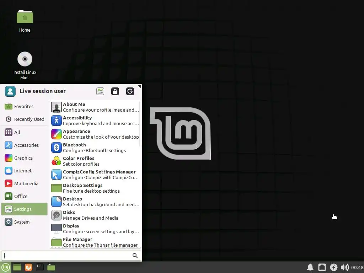Viewport: 364px width, 273px height.
Task: Click the clock showing 00:48
Action: point(357,267)
